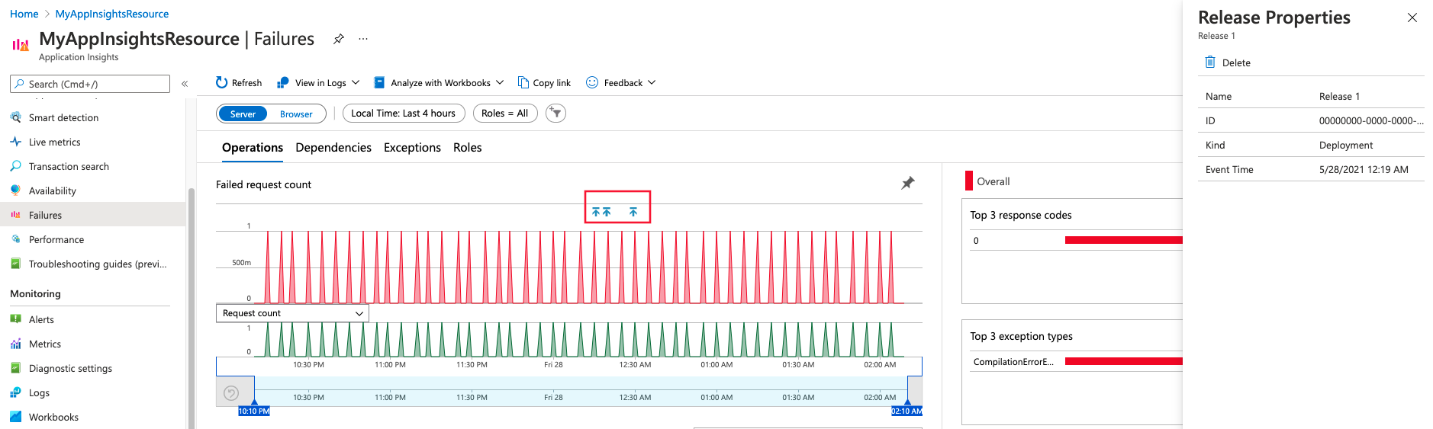Switch to Browser view
This screenshot has height=429, width=1433.
point(296,114)
